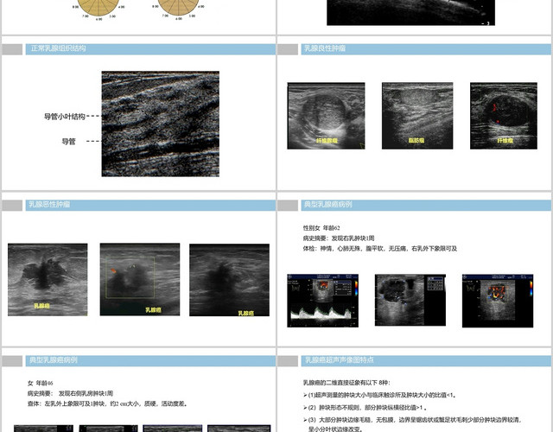Image resolution: width=553 pixels, height=432 pixels.
Task: Click the 导管 label under 导管小叶结构
Action: point(69,142)
